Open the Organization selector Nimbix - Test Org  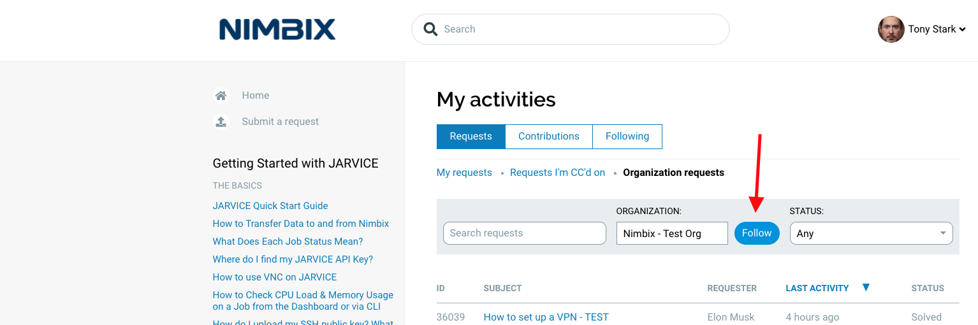click(x=672, y=233)
